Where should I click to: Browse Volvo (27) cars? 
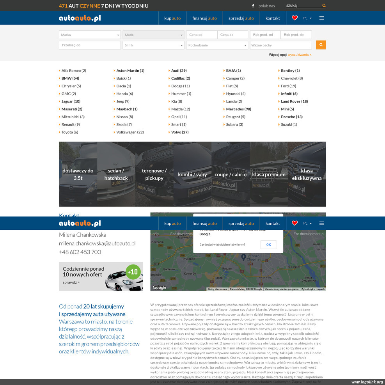click(180, 132)
